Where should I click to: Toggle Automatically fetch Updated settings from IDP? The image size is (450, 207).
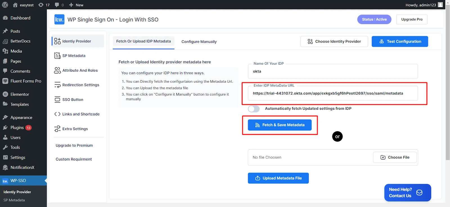click(x=254, y=109)
